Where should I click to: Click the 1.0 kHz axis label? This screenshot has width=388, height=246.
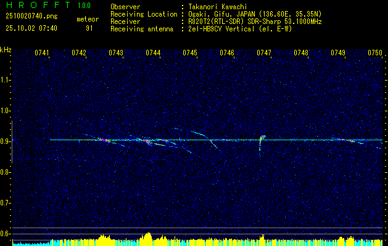coord(5,111)
